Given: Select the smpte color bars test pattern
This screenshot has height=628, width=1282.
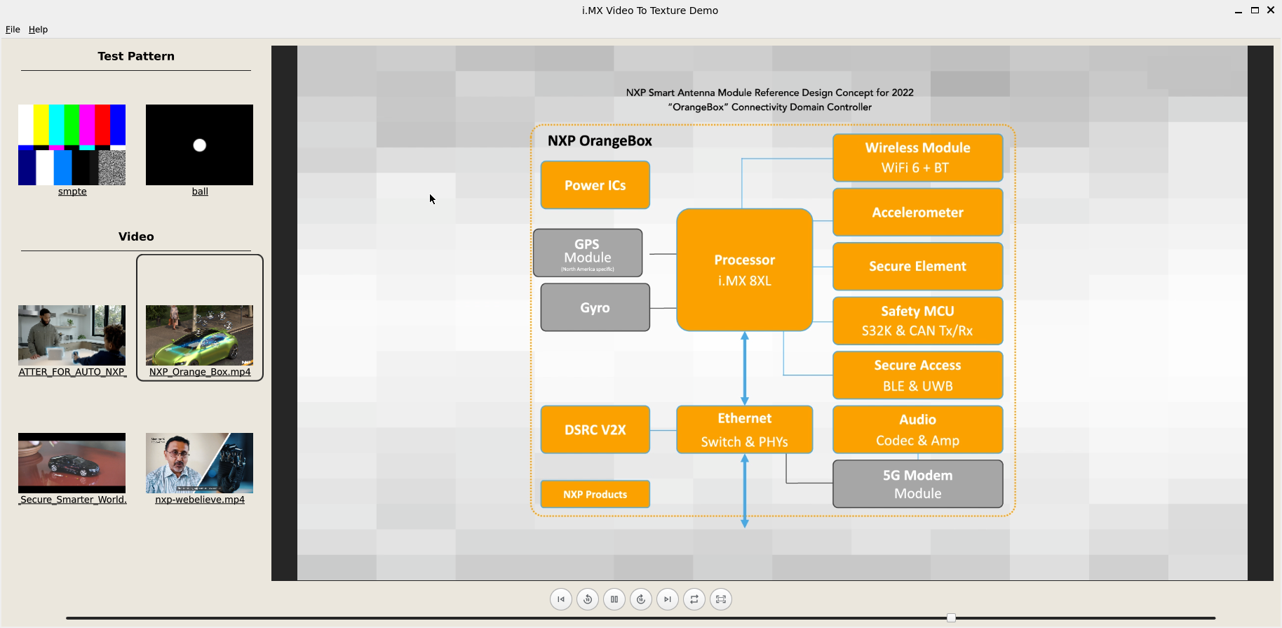Looking at the screenshot, I should (72, 145).
